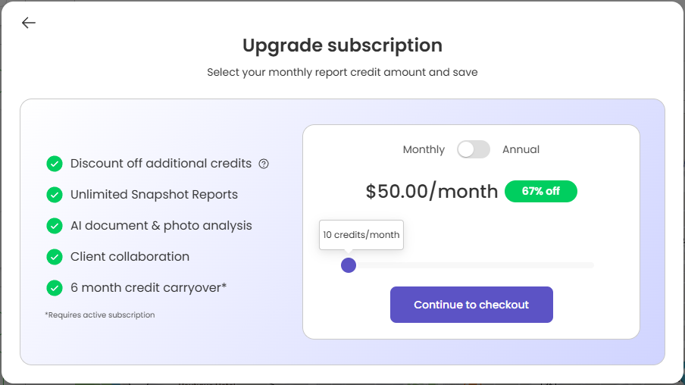685x385 pixels.
Task: Select the Monthly billing label
Action: coord(424,149)
